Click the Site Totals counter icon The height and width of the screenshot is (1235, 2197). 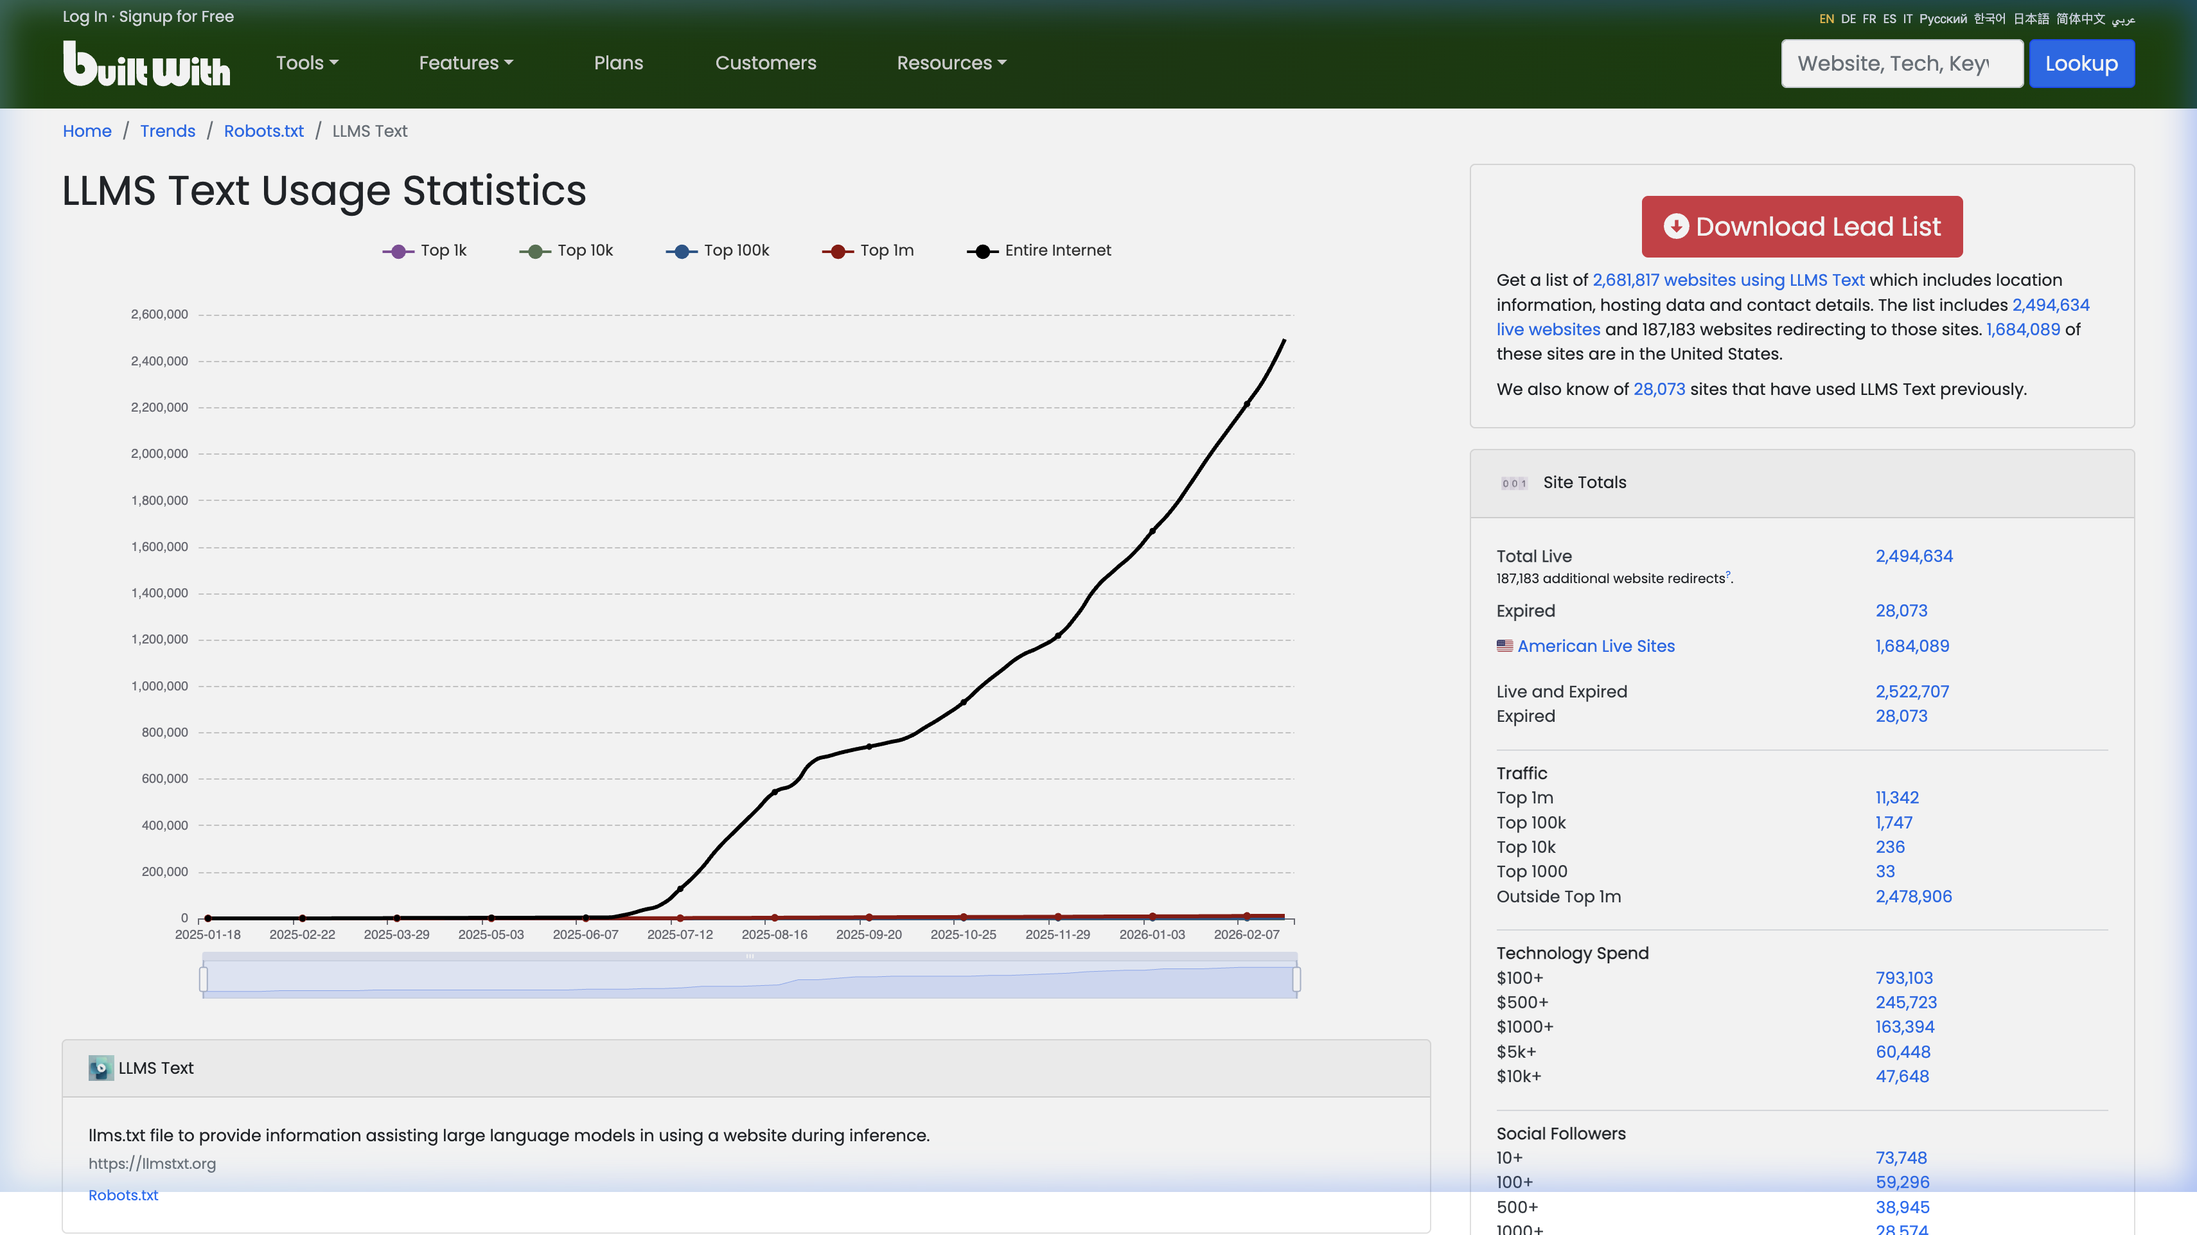pyautogui.click(x=1514, y=483)
